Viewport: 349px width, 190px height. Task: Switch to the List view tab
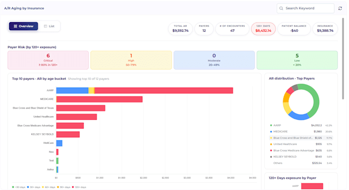point(49,26)
